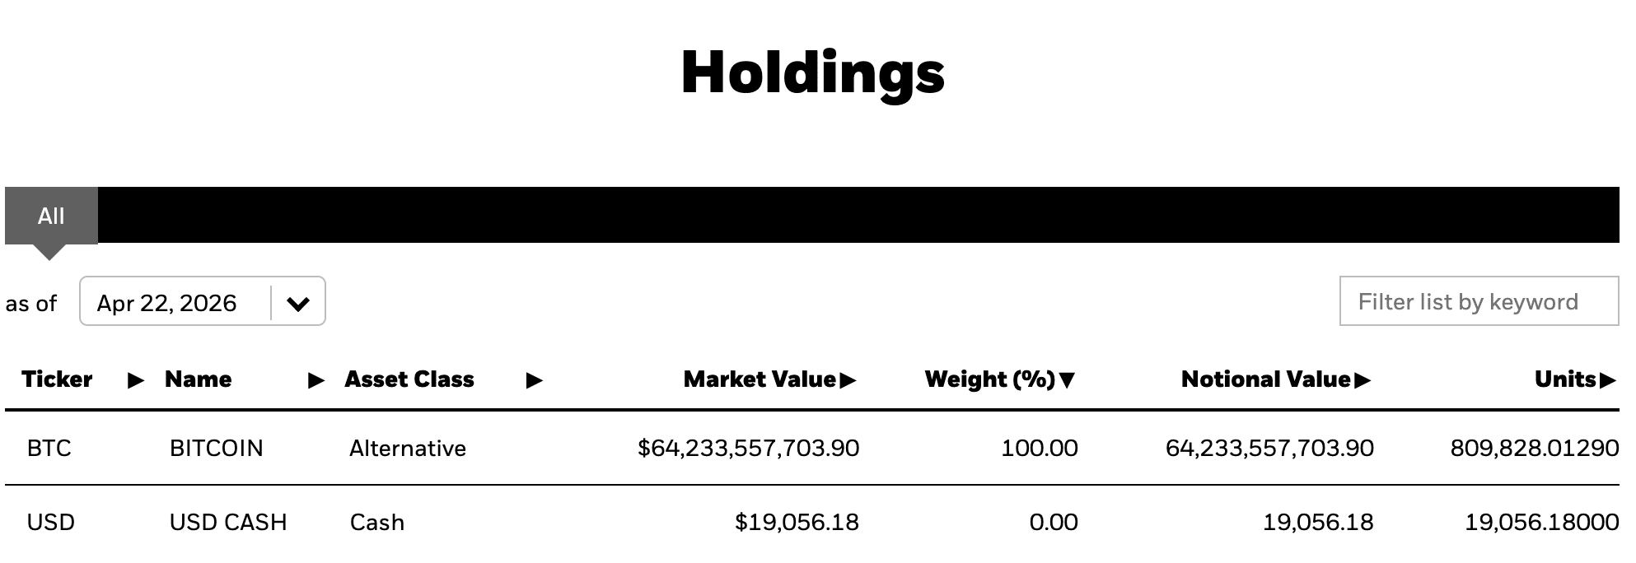Open the Apr 22, 2026 date selector

[167, 303]
